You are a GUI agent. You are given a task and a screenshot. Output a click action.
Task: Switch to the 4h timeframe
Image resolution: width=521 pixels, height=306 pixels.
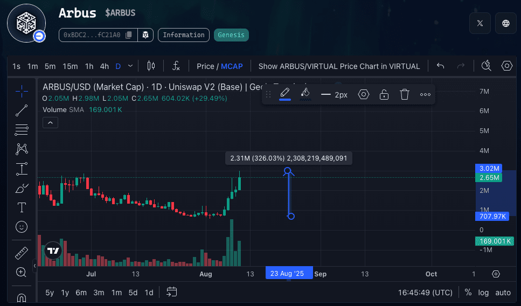coord(104,66)
